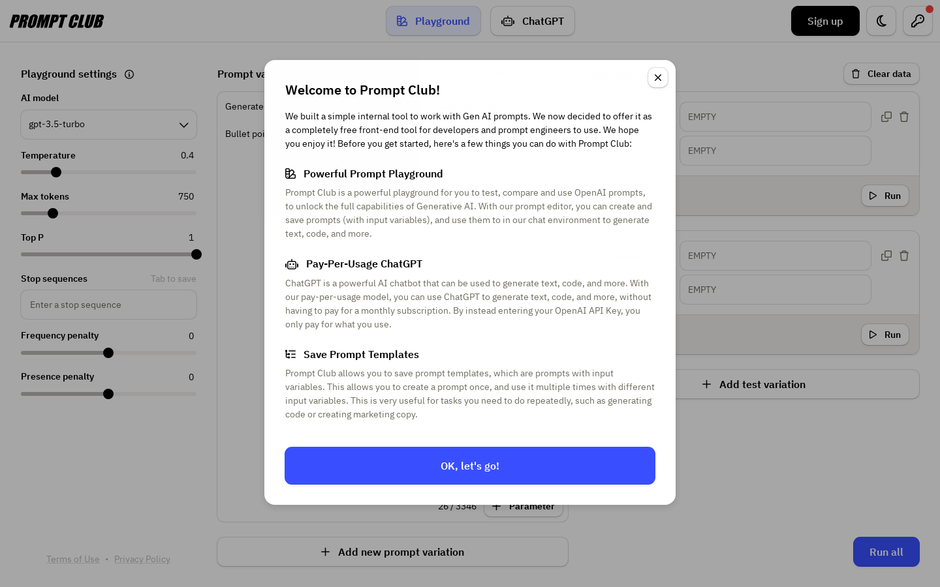
Task: Click the Run all button
Action: click(886, 552)
